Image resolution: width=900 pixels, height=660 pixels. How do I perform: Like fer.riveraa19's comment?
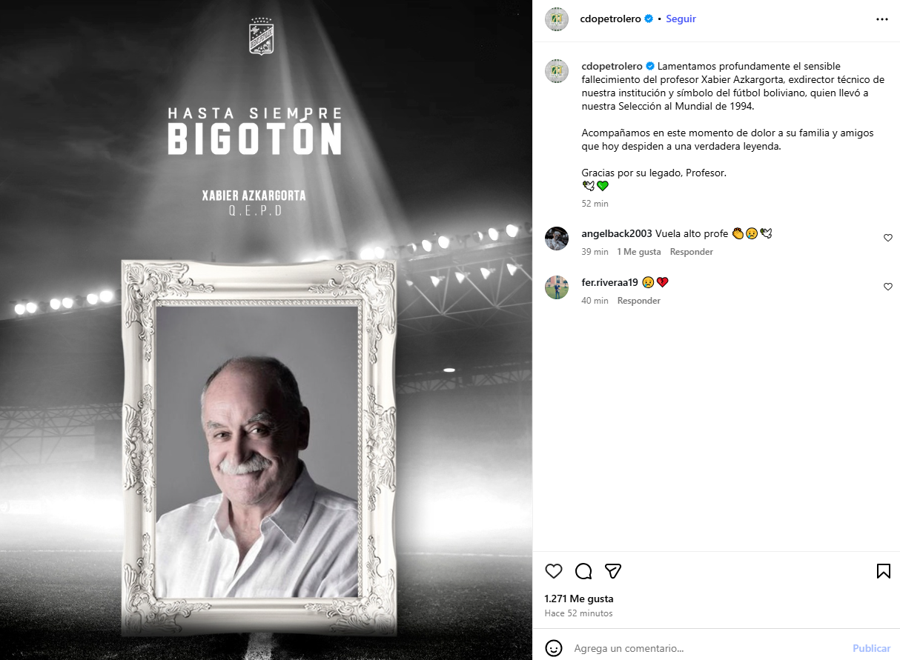tap(888, 287)
